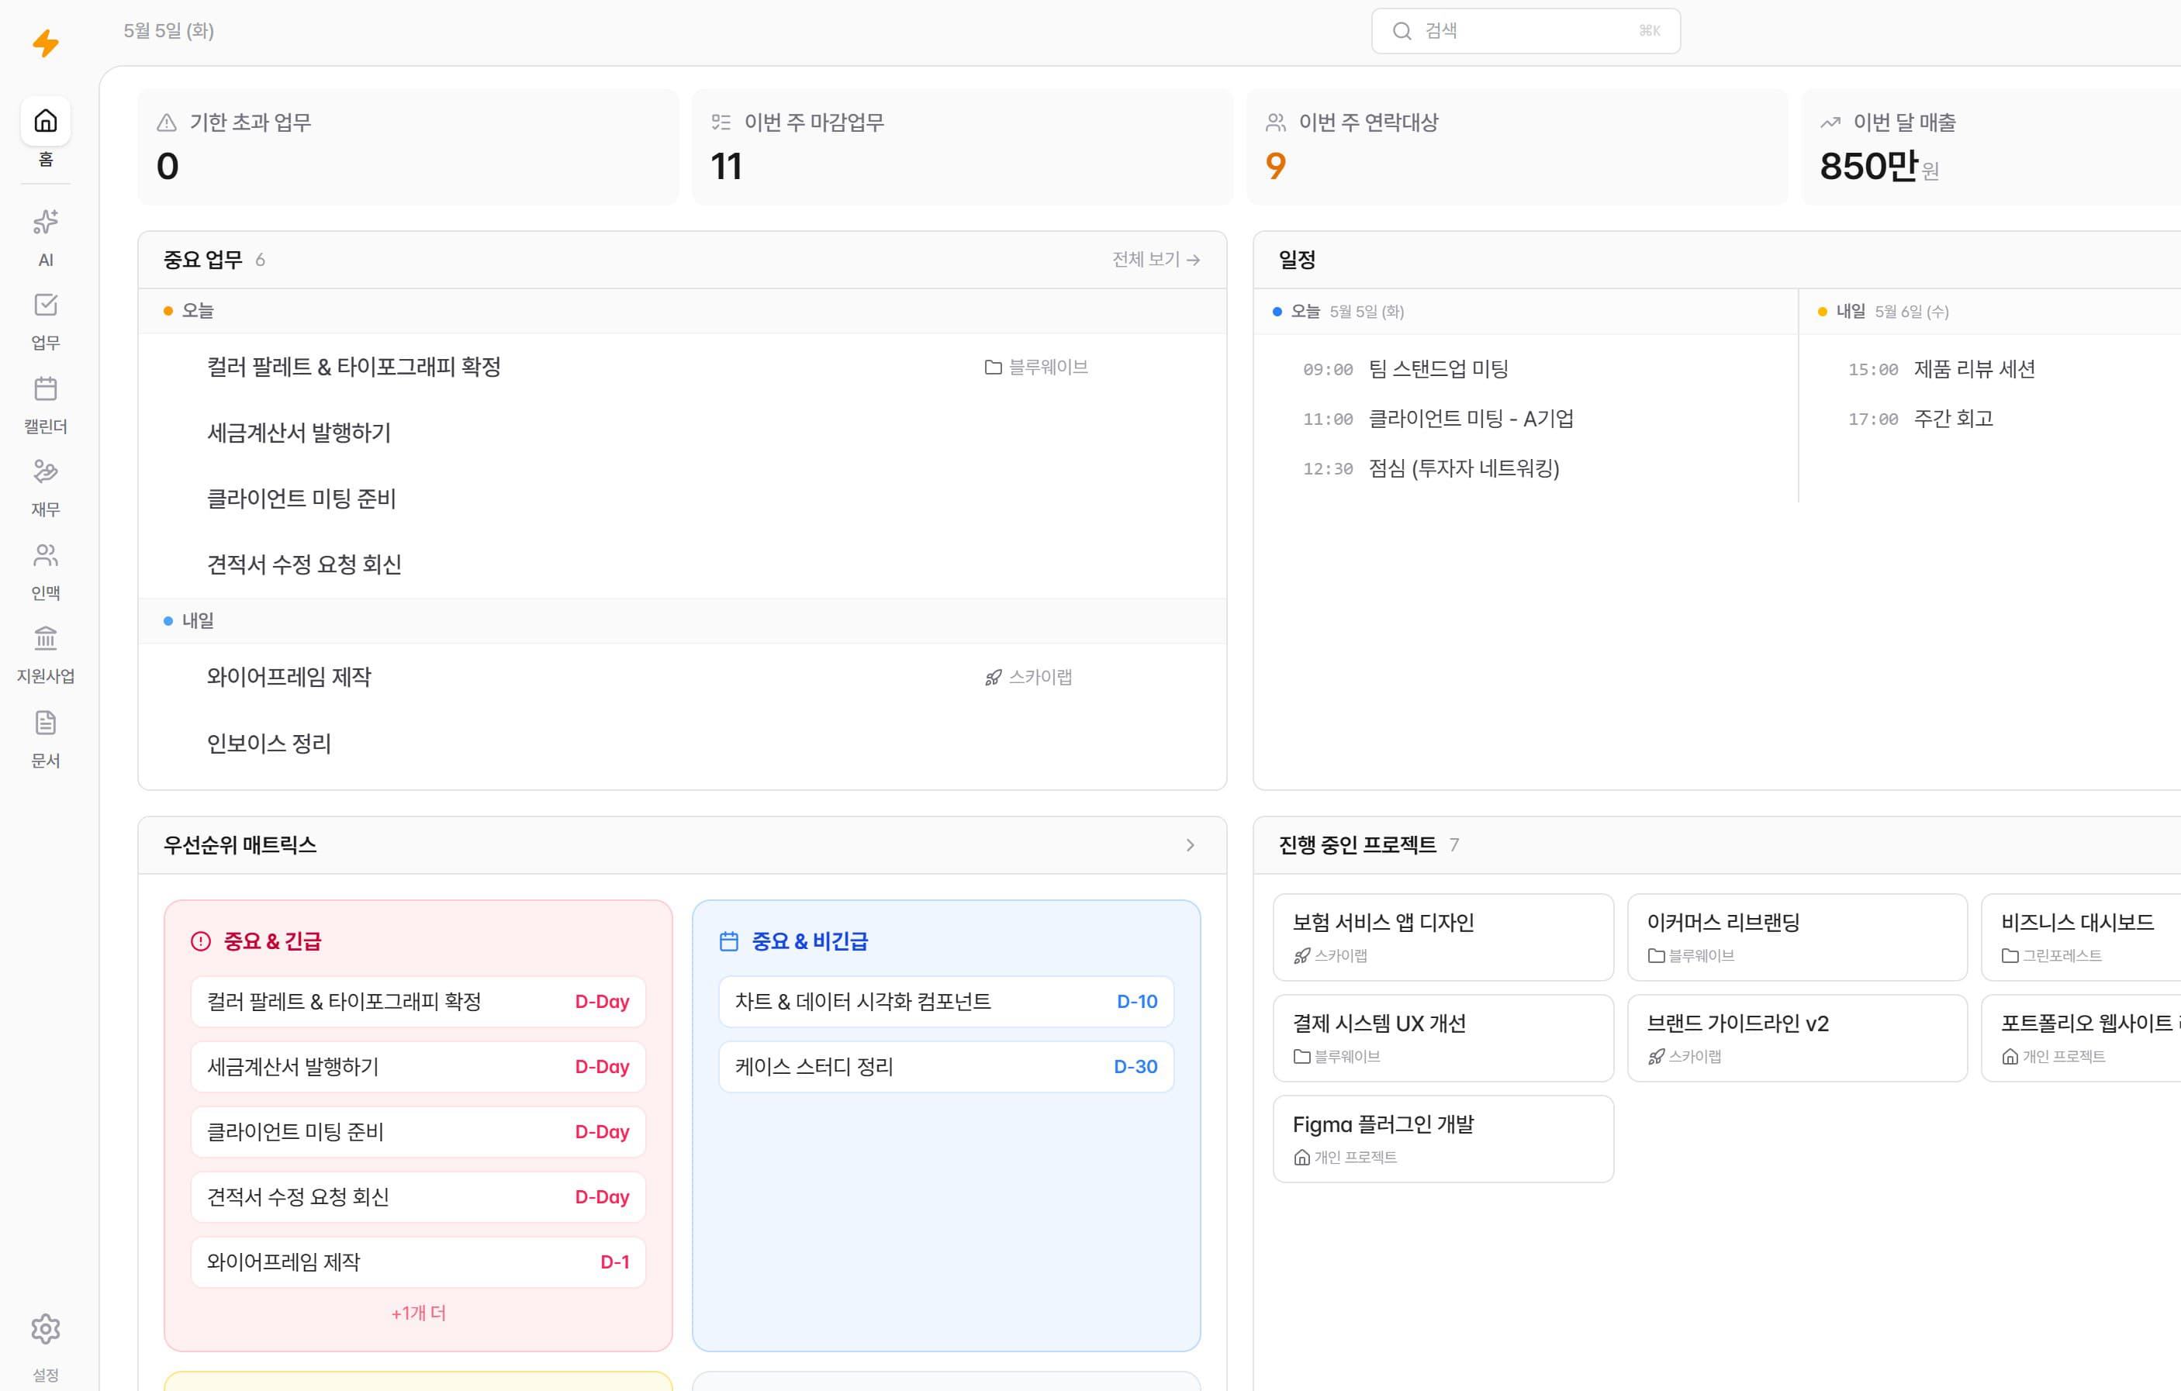Click the 일정 section title
The height and width of the screenshot is (1391, 2181).
click(x=1296, y=260)
